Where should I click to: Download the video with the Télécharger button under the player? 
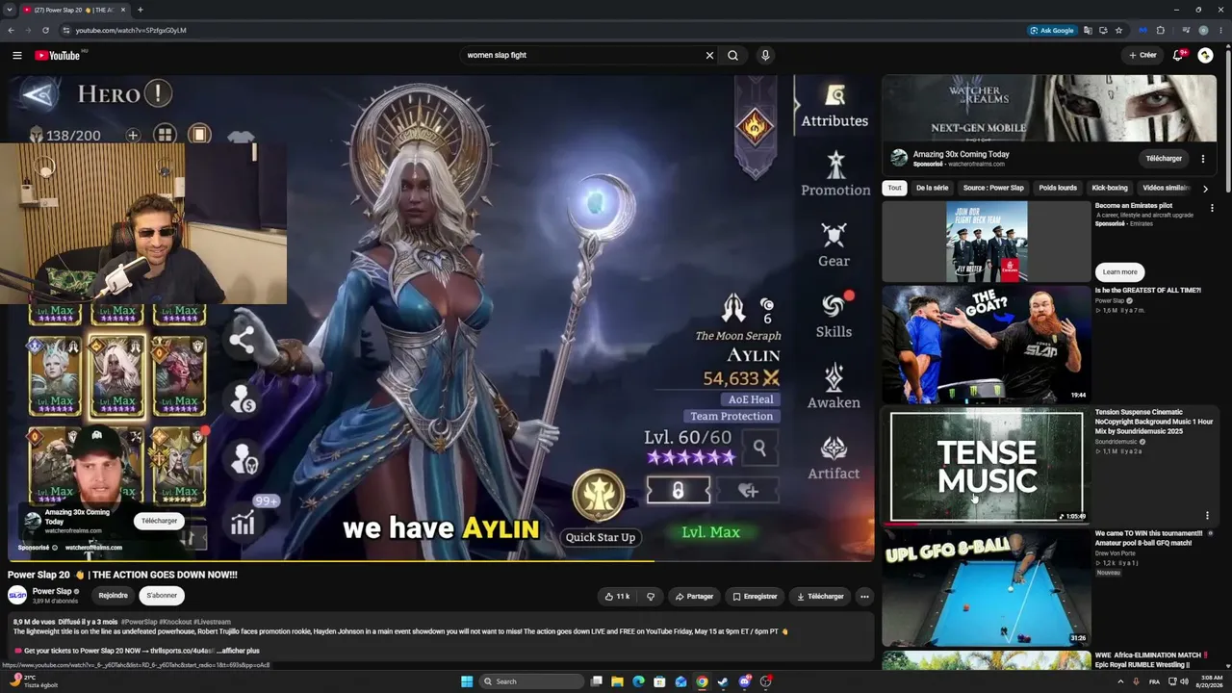pyautogui.click(x=820, y=597)
